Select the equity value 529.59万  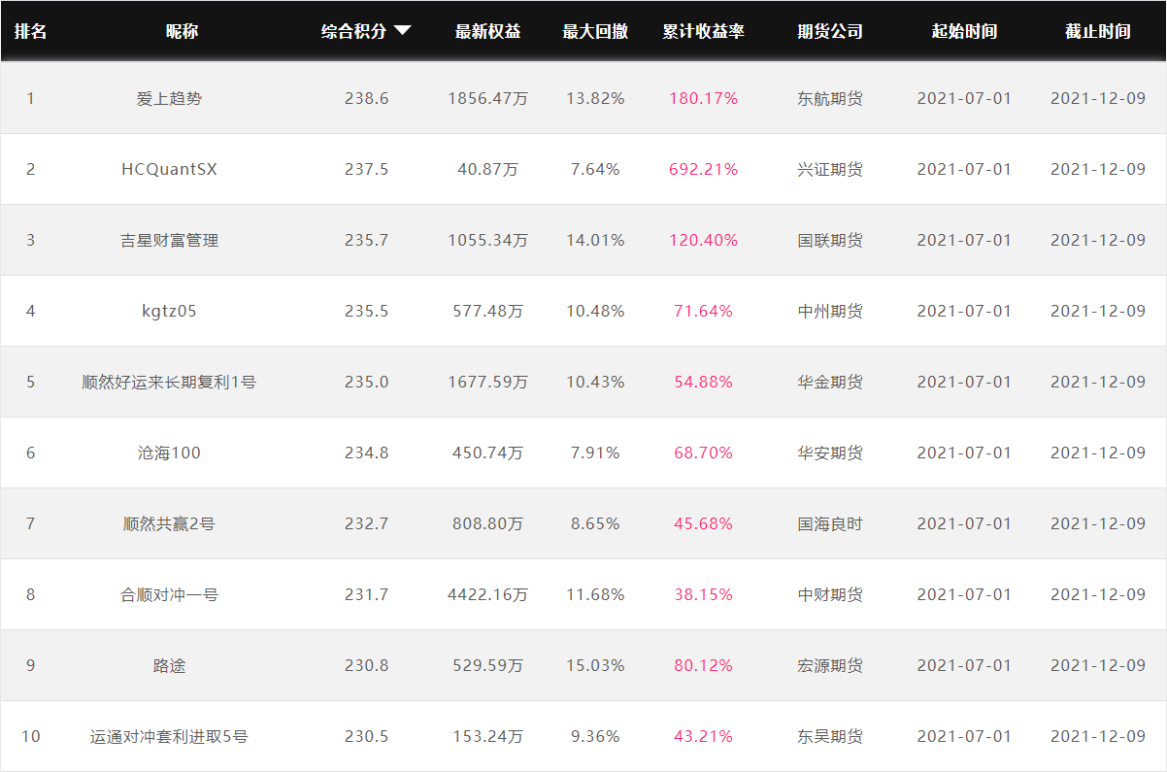tap(488, 665)
